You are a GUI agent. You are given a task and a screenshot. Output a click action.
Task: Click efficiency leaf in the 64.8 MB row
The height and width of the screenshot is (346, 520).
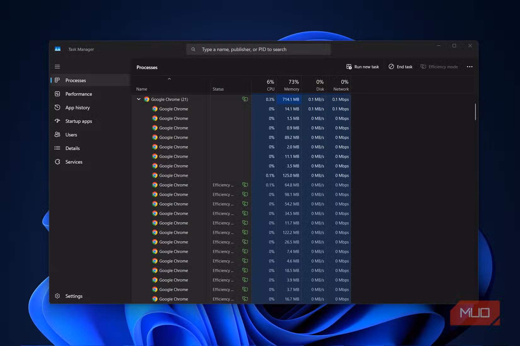pos(245,185)
